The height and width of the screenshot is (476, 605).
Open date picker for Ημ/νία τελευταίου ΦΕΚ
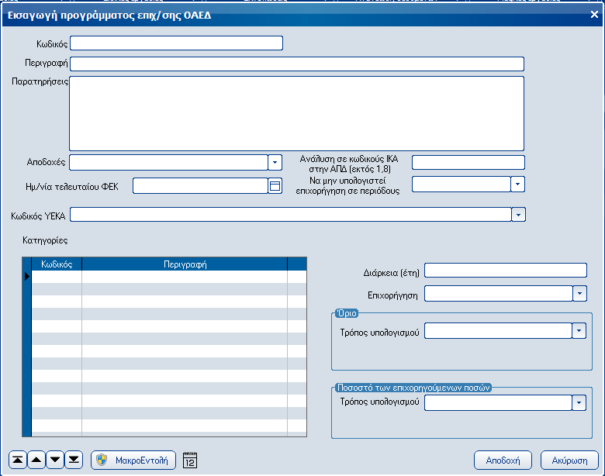[275, 186]
